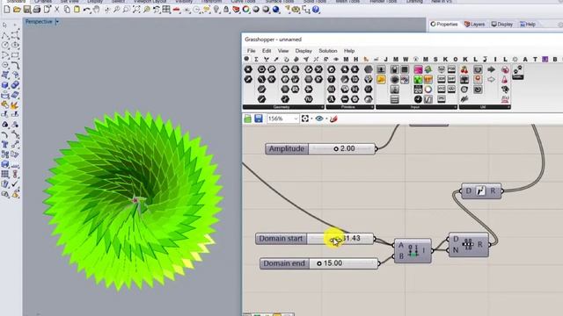Screen dimensions: 563x316
Task: Select the Polyline tool in left sidebar
Action: pos(5,35)
